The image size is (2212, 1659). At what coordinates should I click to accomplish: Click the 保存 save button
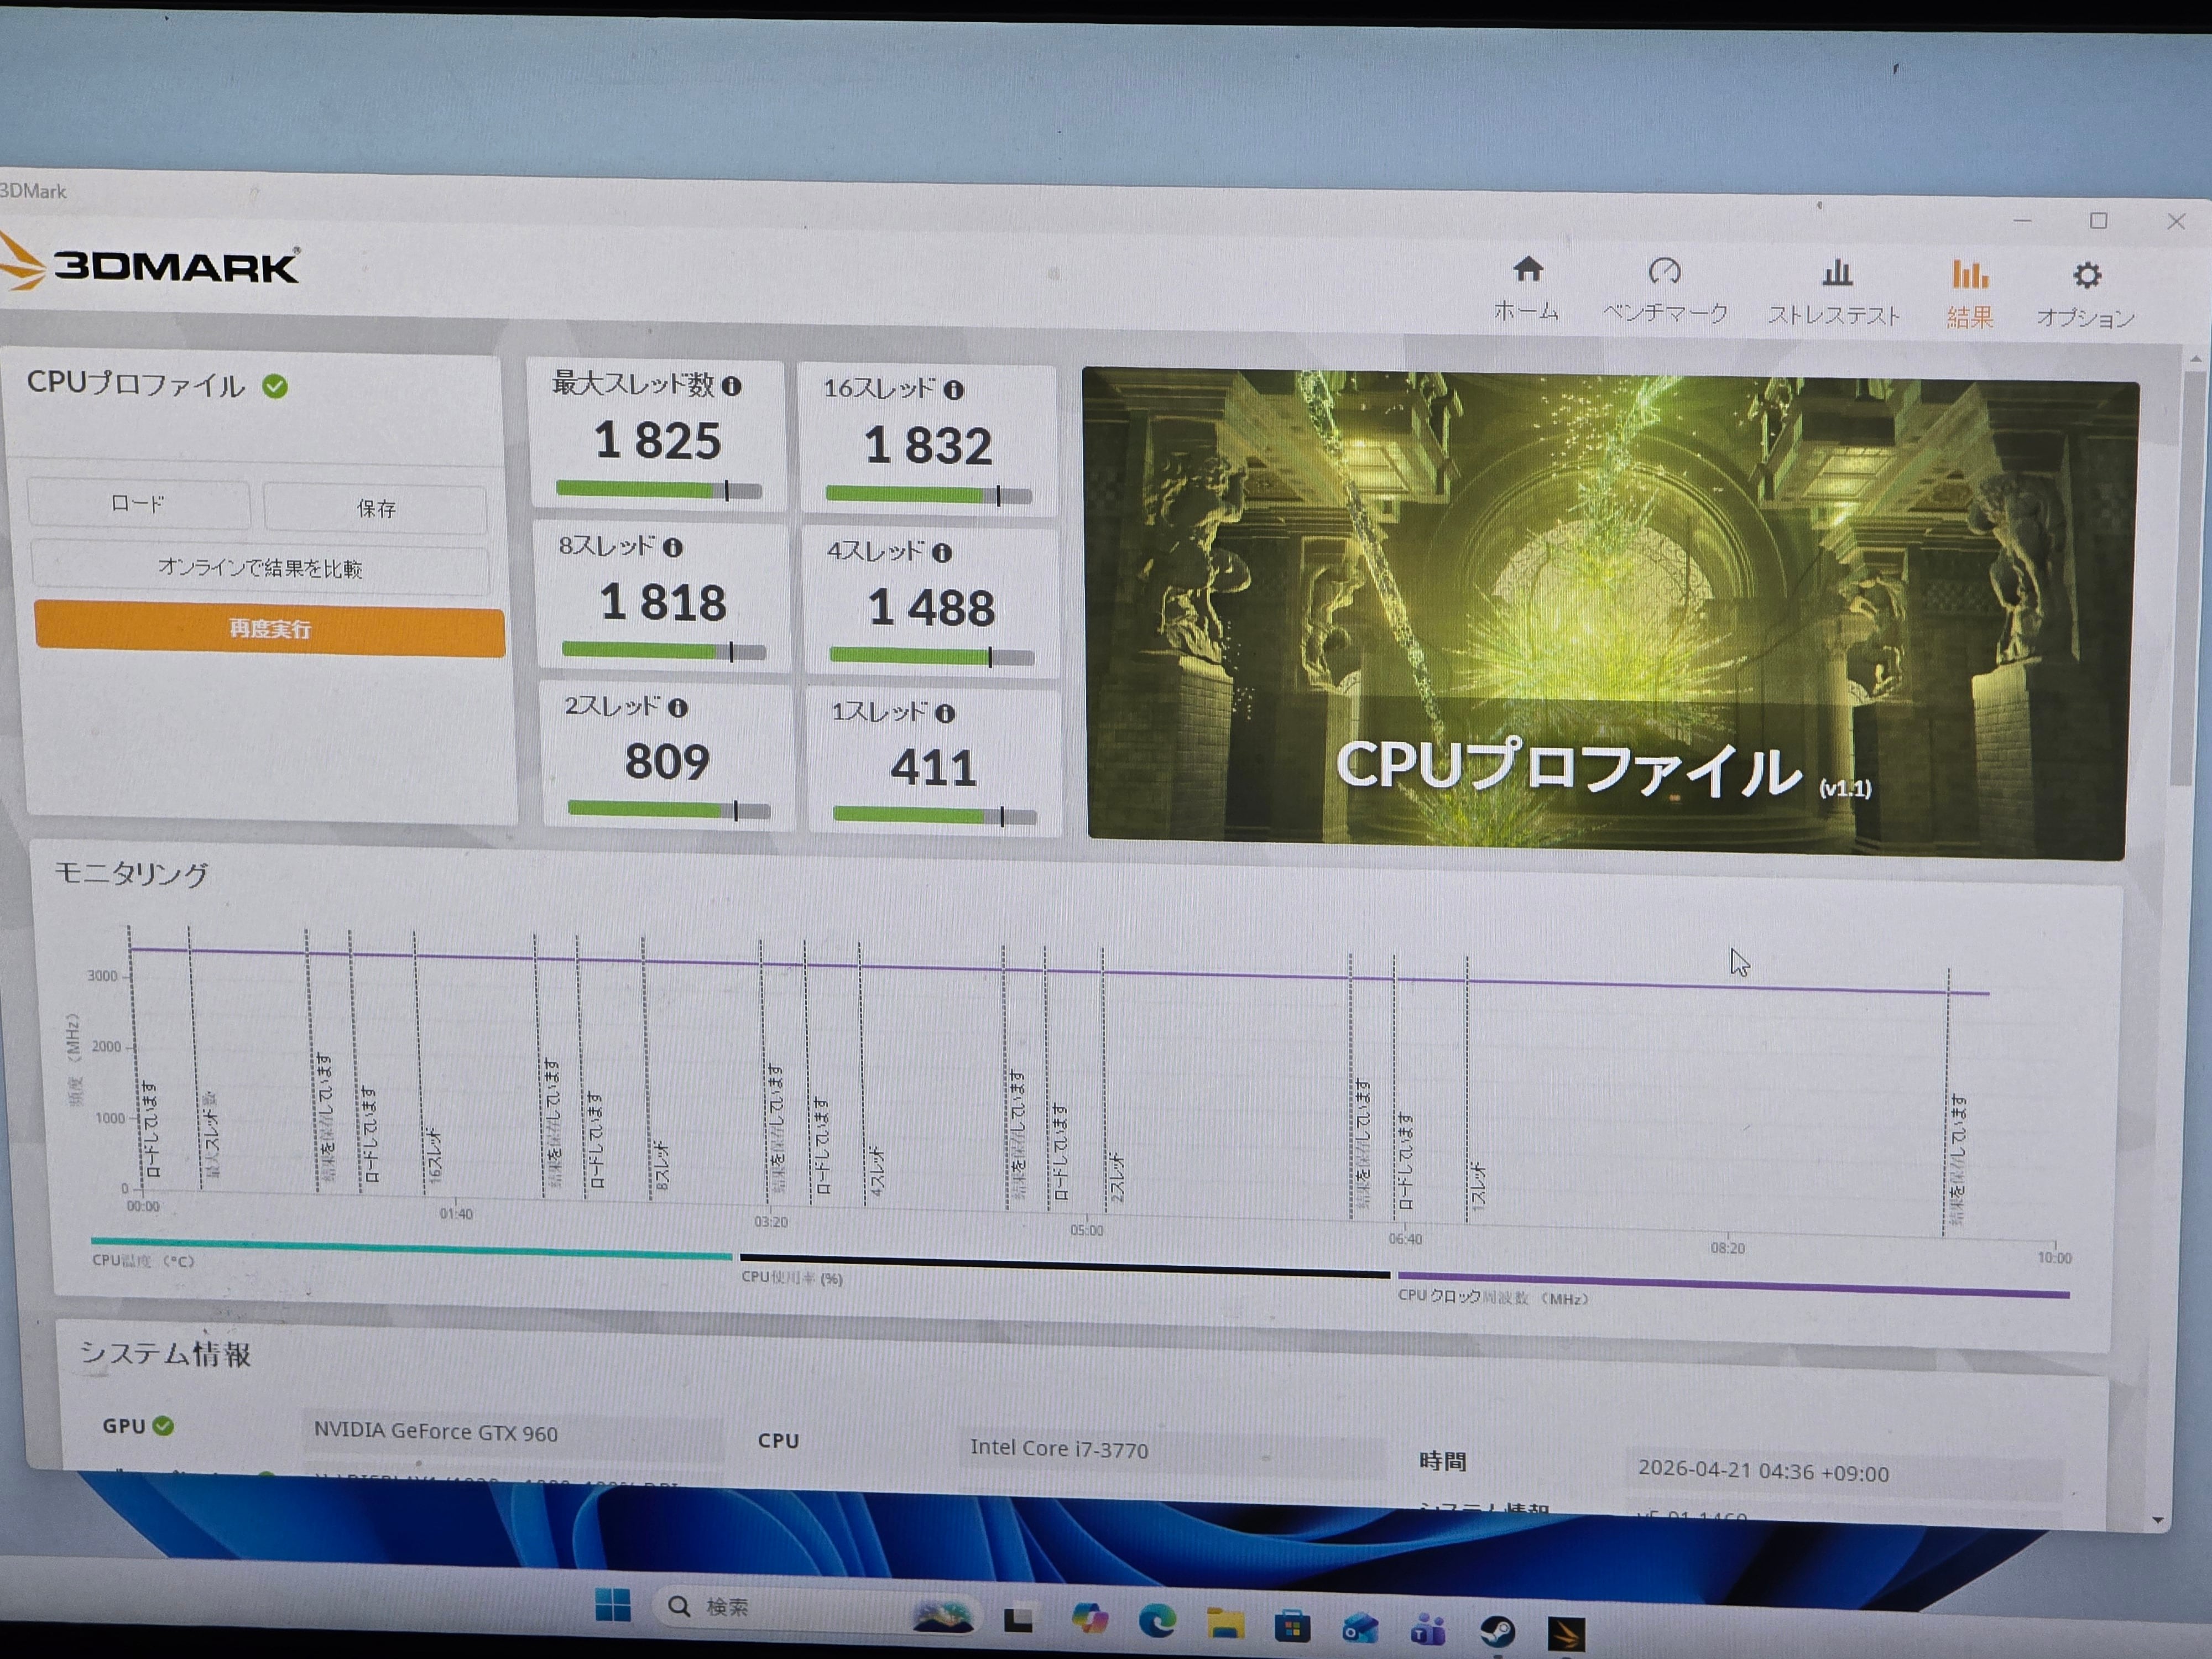[x=376, y=508]
